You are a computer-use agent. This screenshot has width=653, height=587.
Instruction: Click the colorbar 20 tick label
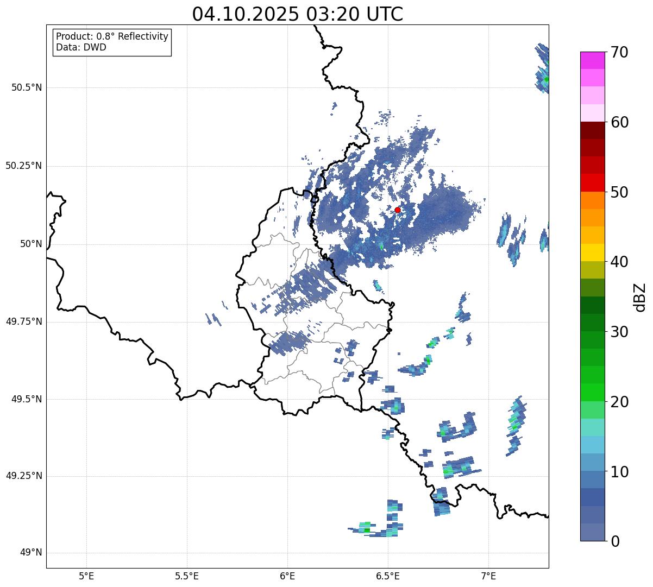(x=619, y=402)
